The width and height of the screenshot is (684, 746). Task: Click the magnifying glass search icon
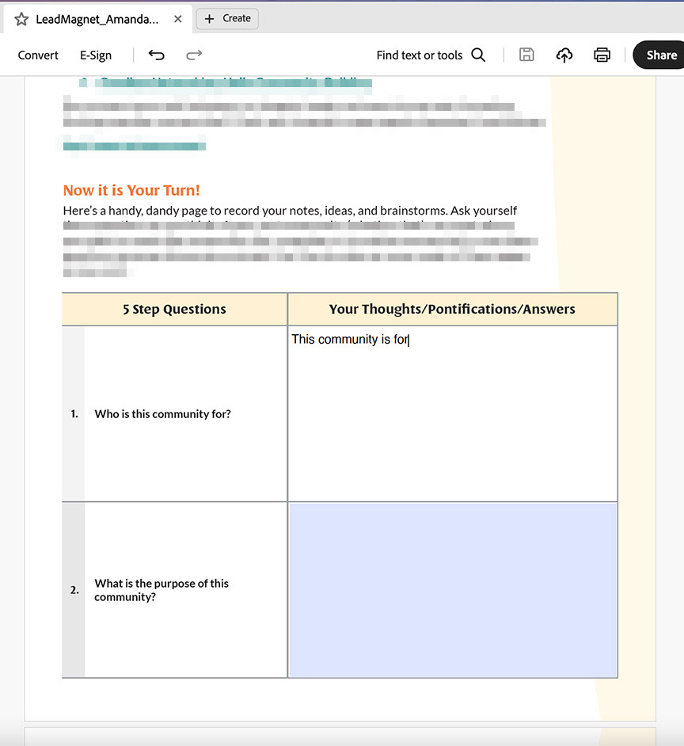click(x=478, y=55)
